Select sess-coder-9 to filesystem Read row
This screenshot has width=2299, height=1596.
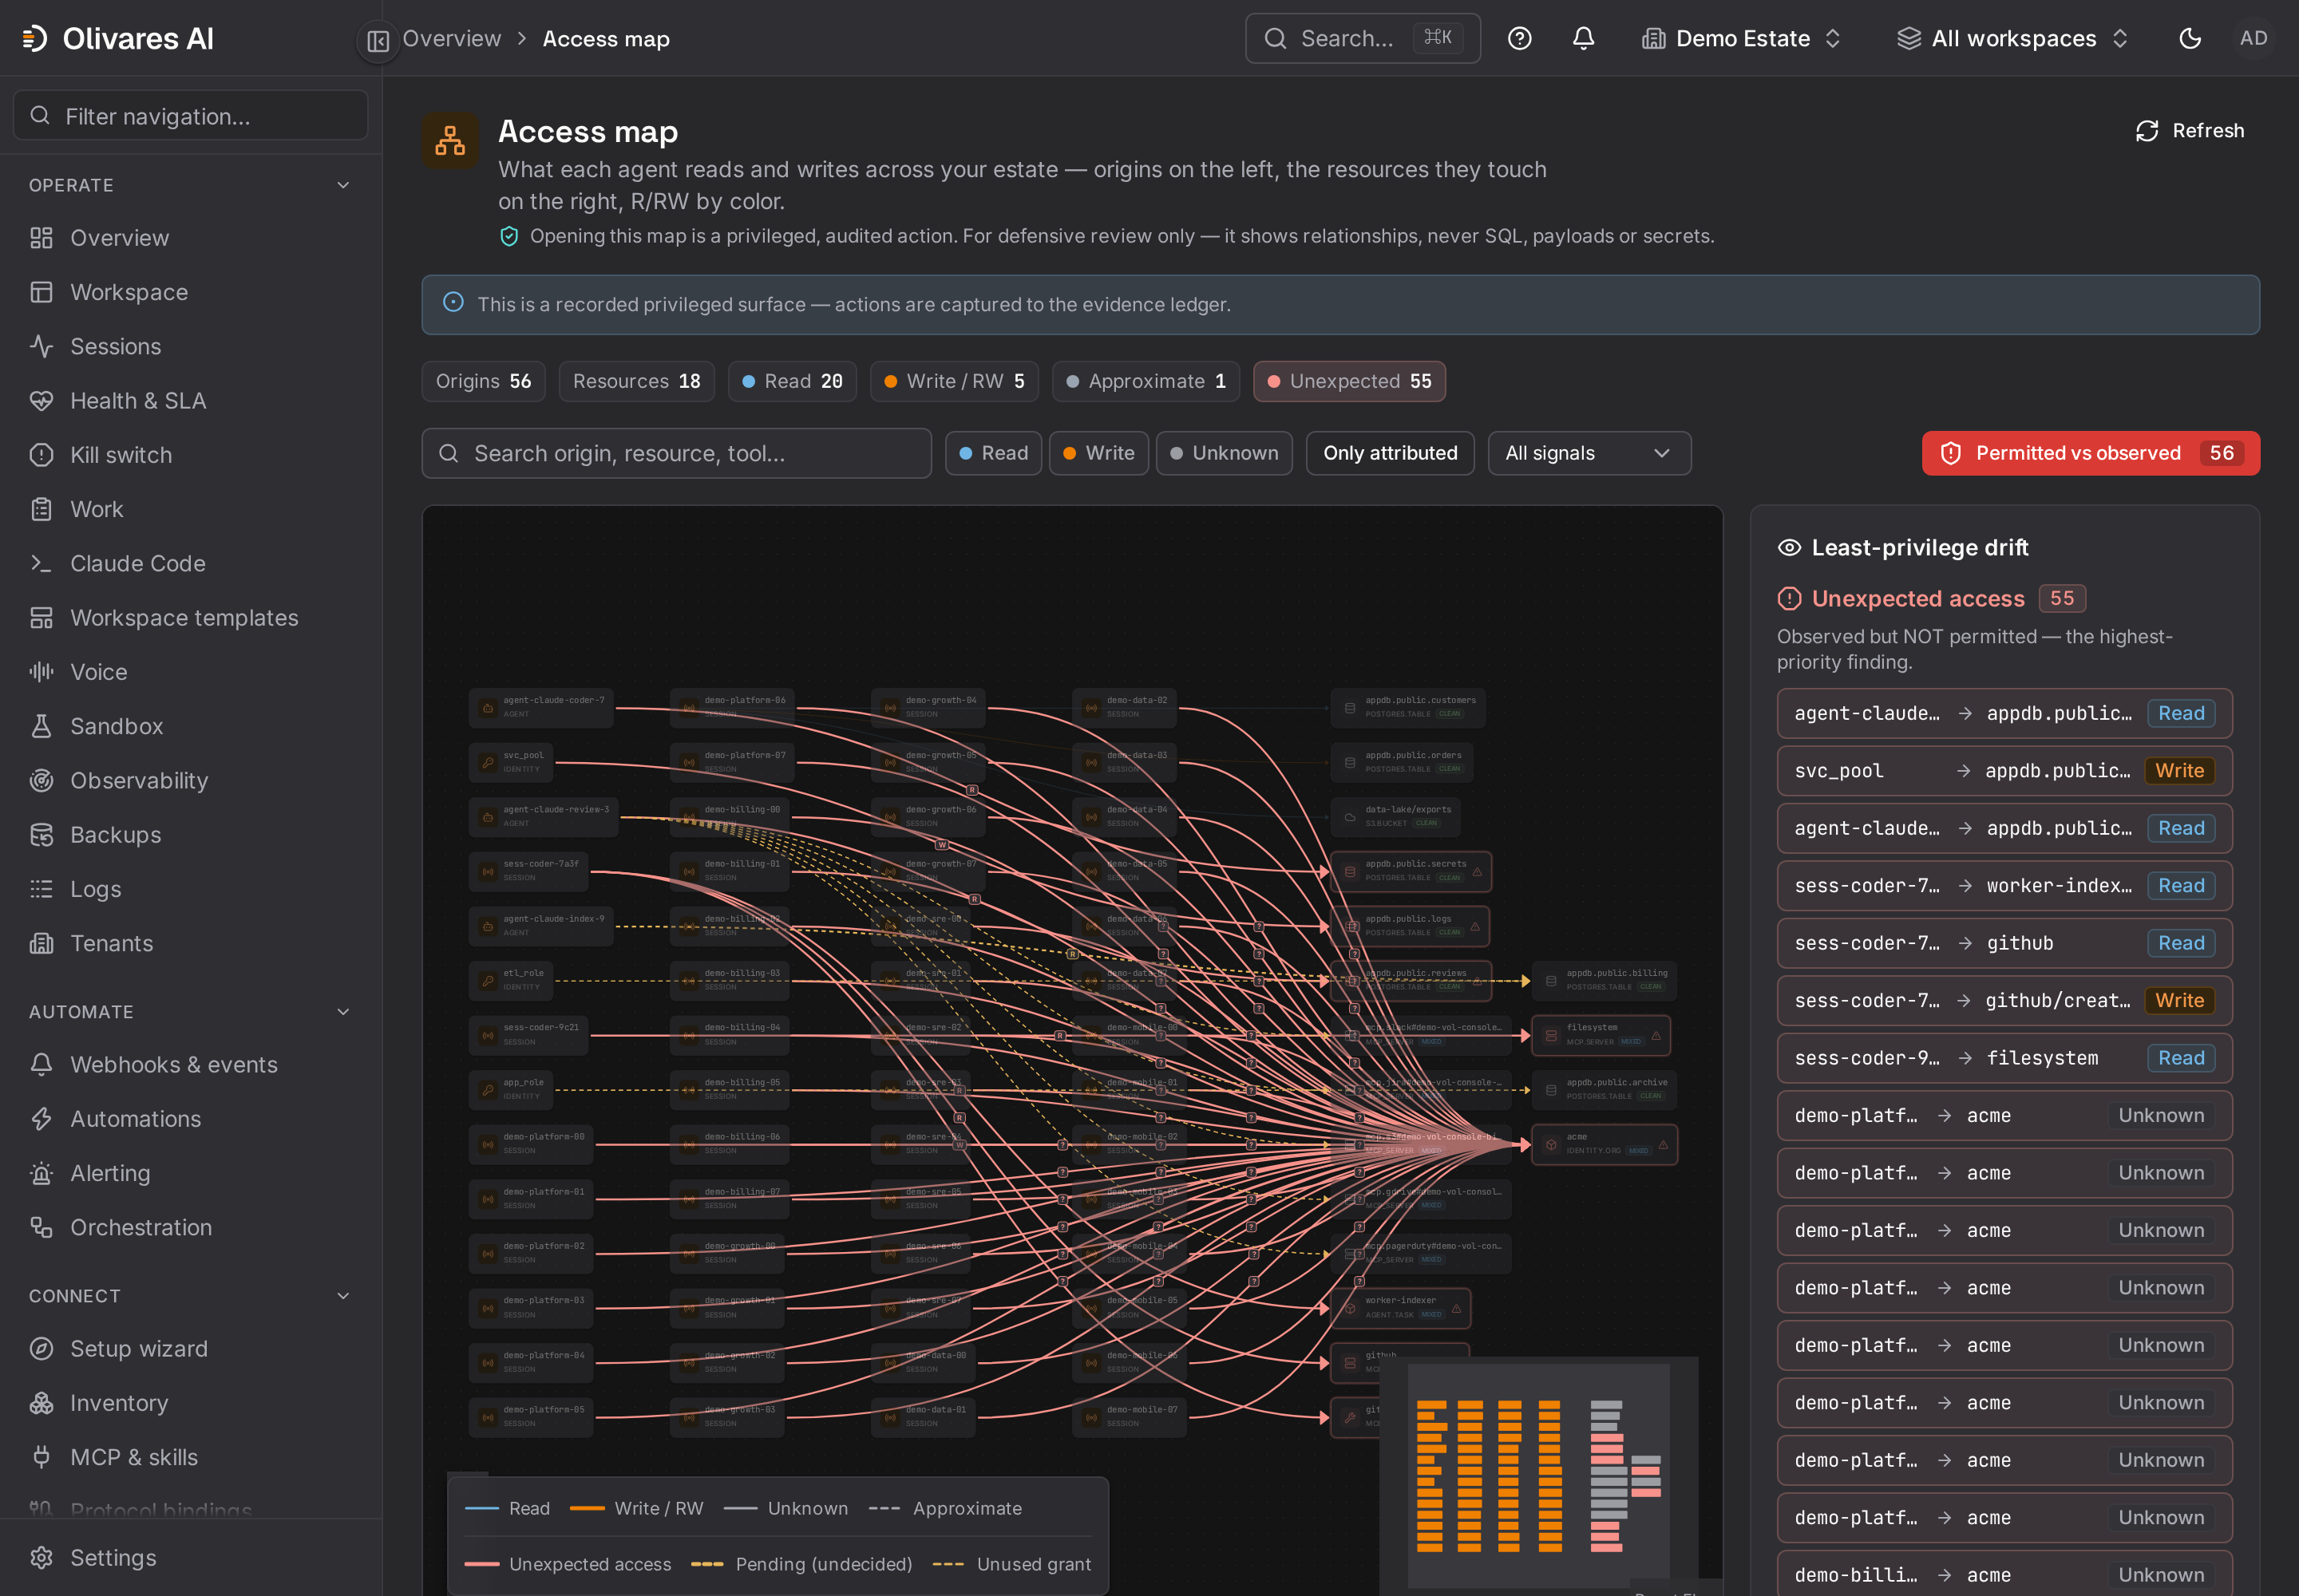coord(2004,1058)
